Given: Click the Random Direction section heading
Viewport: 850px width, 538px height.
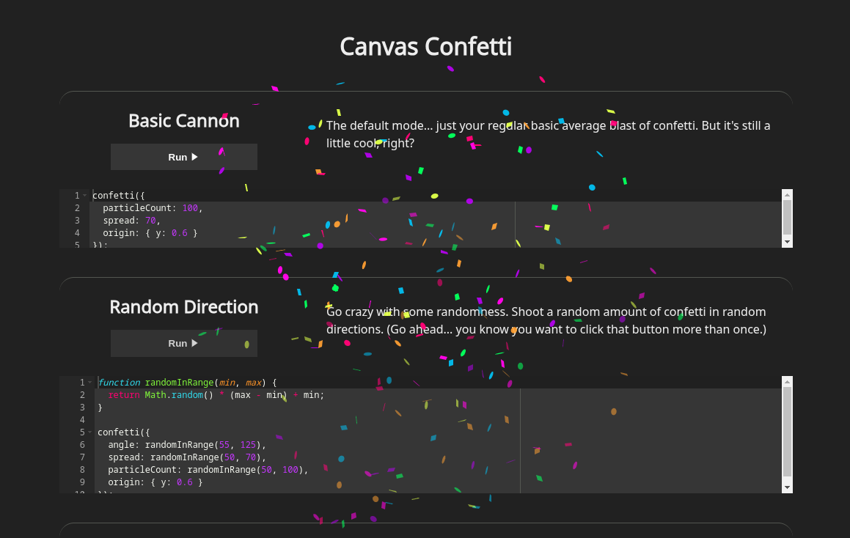Looking at the screenshot, I should tap(183, 307).
